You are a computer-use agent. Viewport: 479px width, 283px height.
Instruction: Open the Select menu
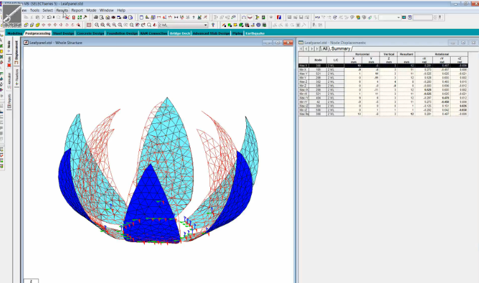pos(48,10)
